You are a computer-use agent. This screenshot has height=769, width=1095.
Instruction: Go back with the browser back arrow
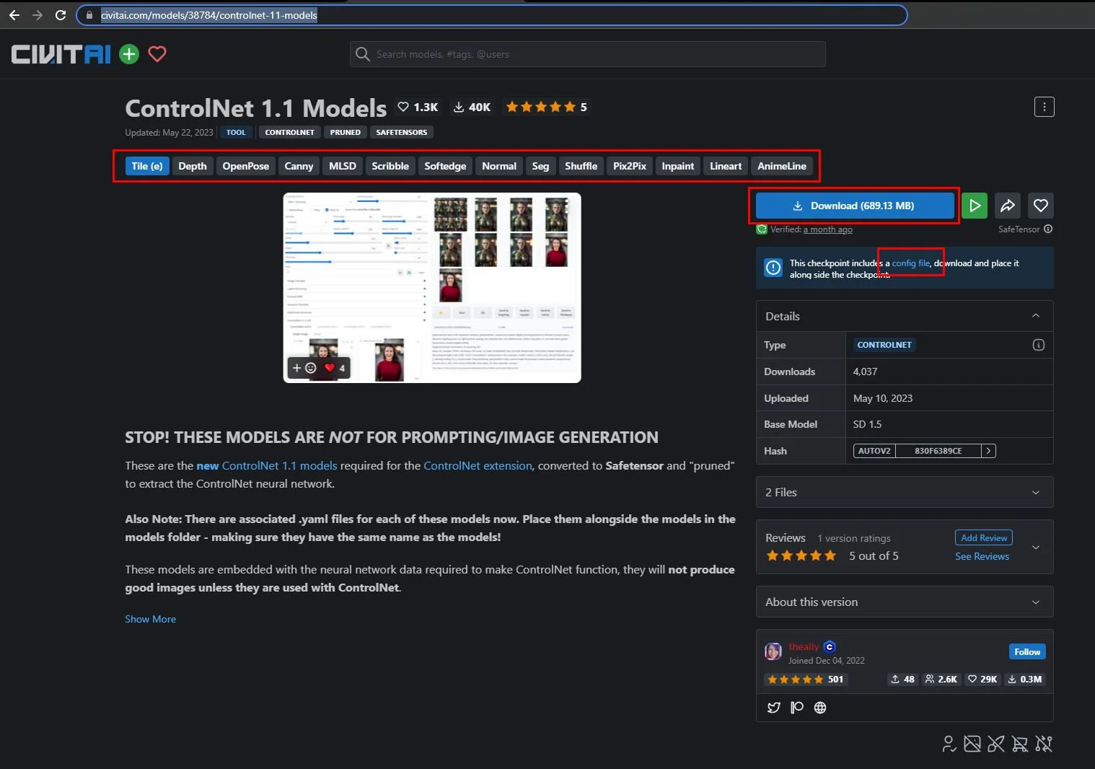tap(14, 15)
